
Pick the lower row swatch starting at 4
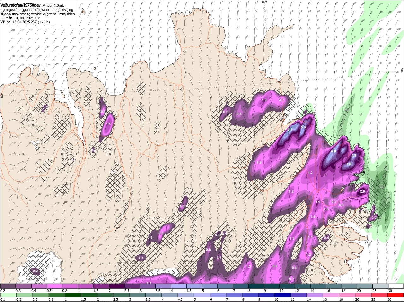click(169, 295)
